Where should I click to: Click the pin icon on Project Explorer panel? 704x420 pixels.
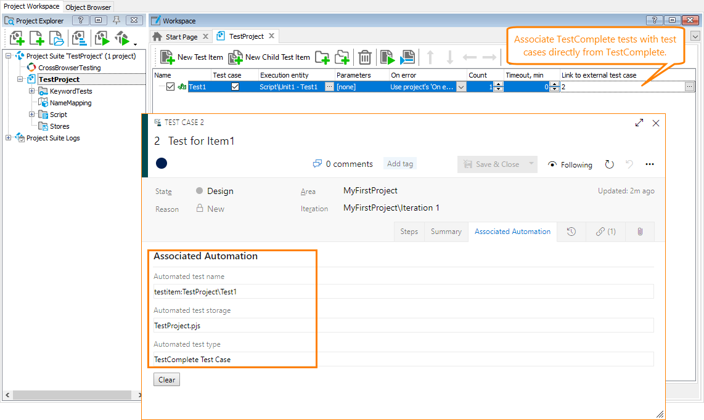(x=116, y=20)
